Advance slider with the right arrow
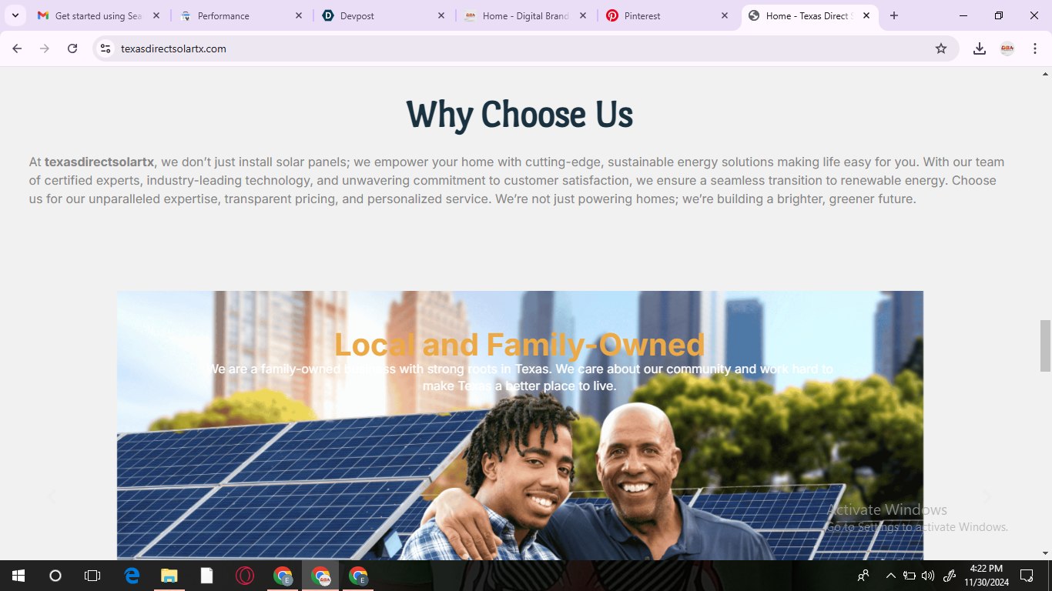This screenshot has width=1052, height=591. coord(987,497)
